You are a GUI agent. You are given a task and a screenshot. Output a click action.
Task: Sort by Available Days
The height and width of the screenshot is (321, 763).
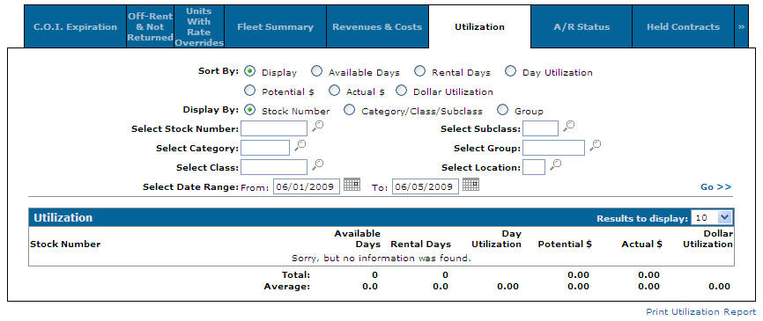(316, 71)
